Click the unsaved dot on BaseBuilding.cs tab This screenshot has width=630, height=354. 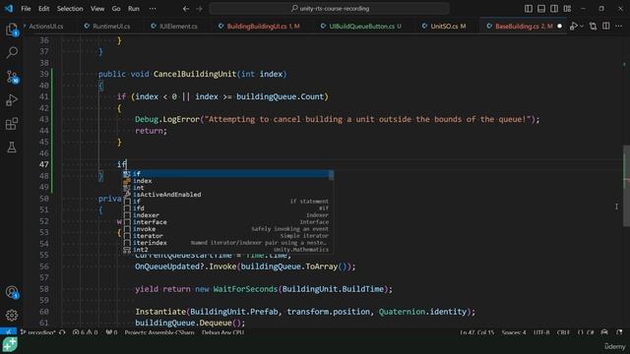pyautogui.click(x=559, y=27)
